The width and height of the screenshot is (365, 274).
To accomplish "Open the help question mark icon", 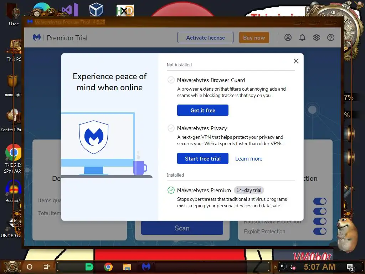I will pos(330,37).
